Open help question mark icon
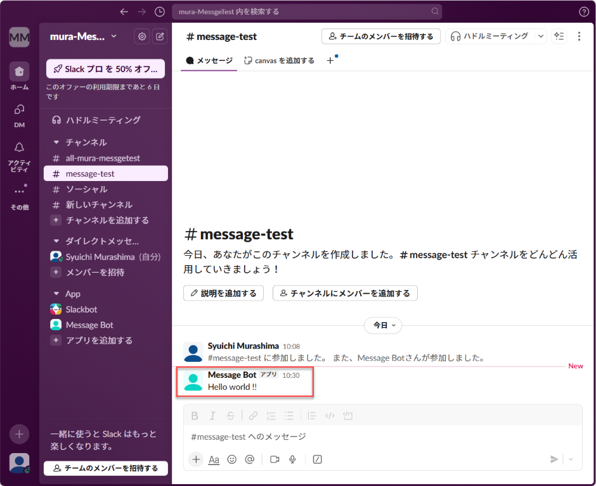596x486 pixels. [583, 12]
